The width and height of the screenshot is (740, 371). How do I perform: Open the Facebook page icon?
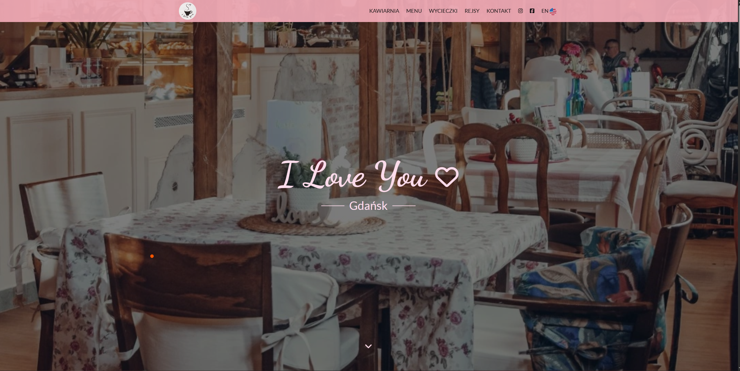click(532, 11)
